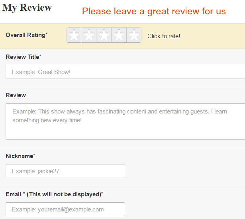Rate one star in Overall Rating
The width and height of the screenshot is (245, 219).
[x=74, y=35]
